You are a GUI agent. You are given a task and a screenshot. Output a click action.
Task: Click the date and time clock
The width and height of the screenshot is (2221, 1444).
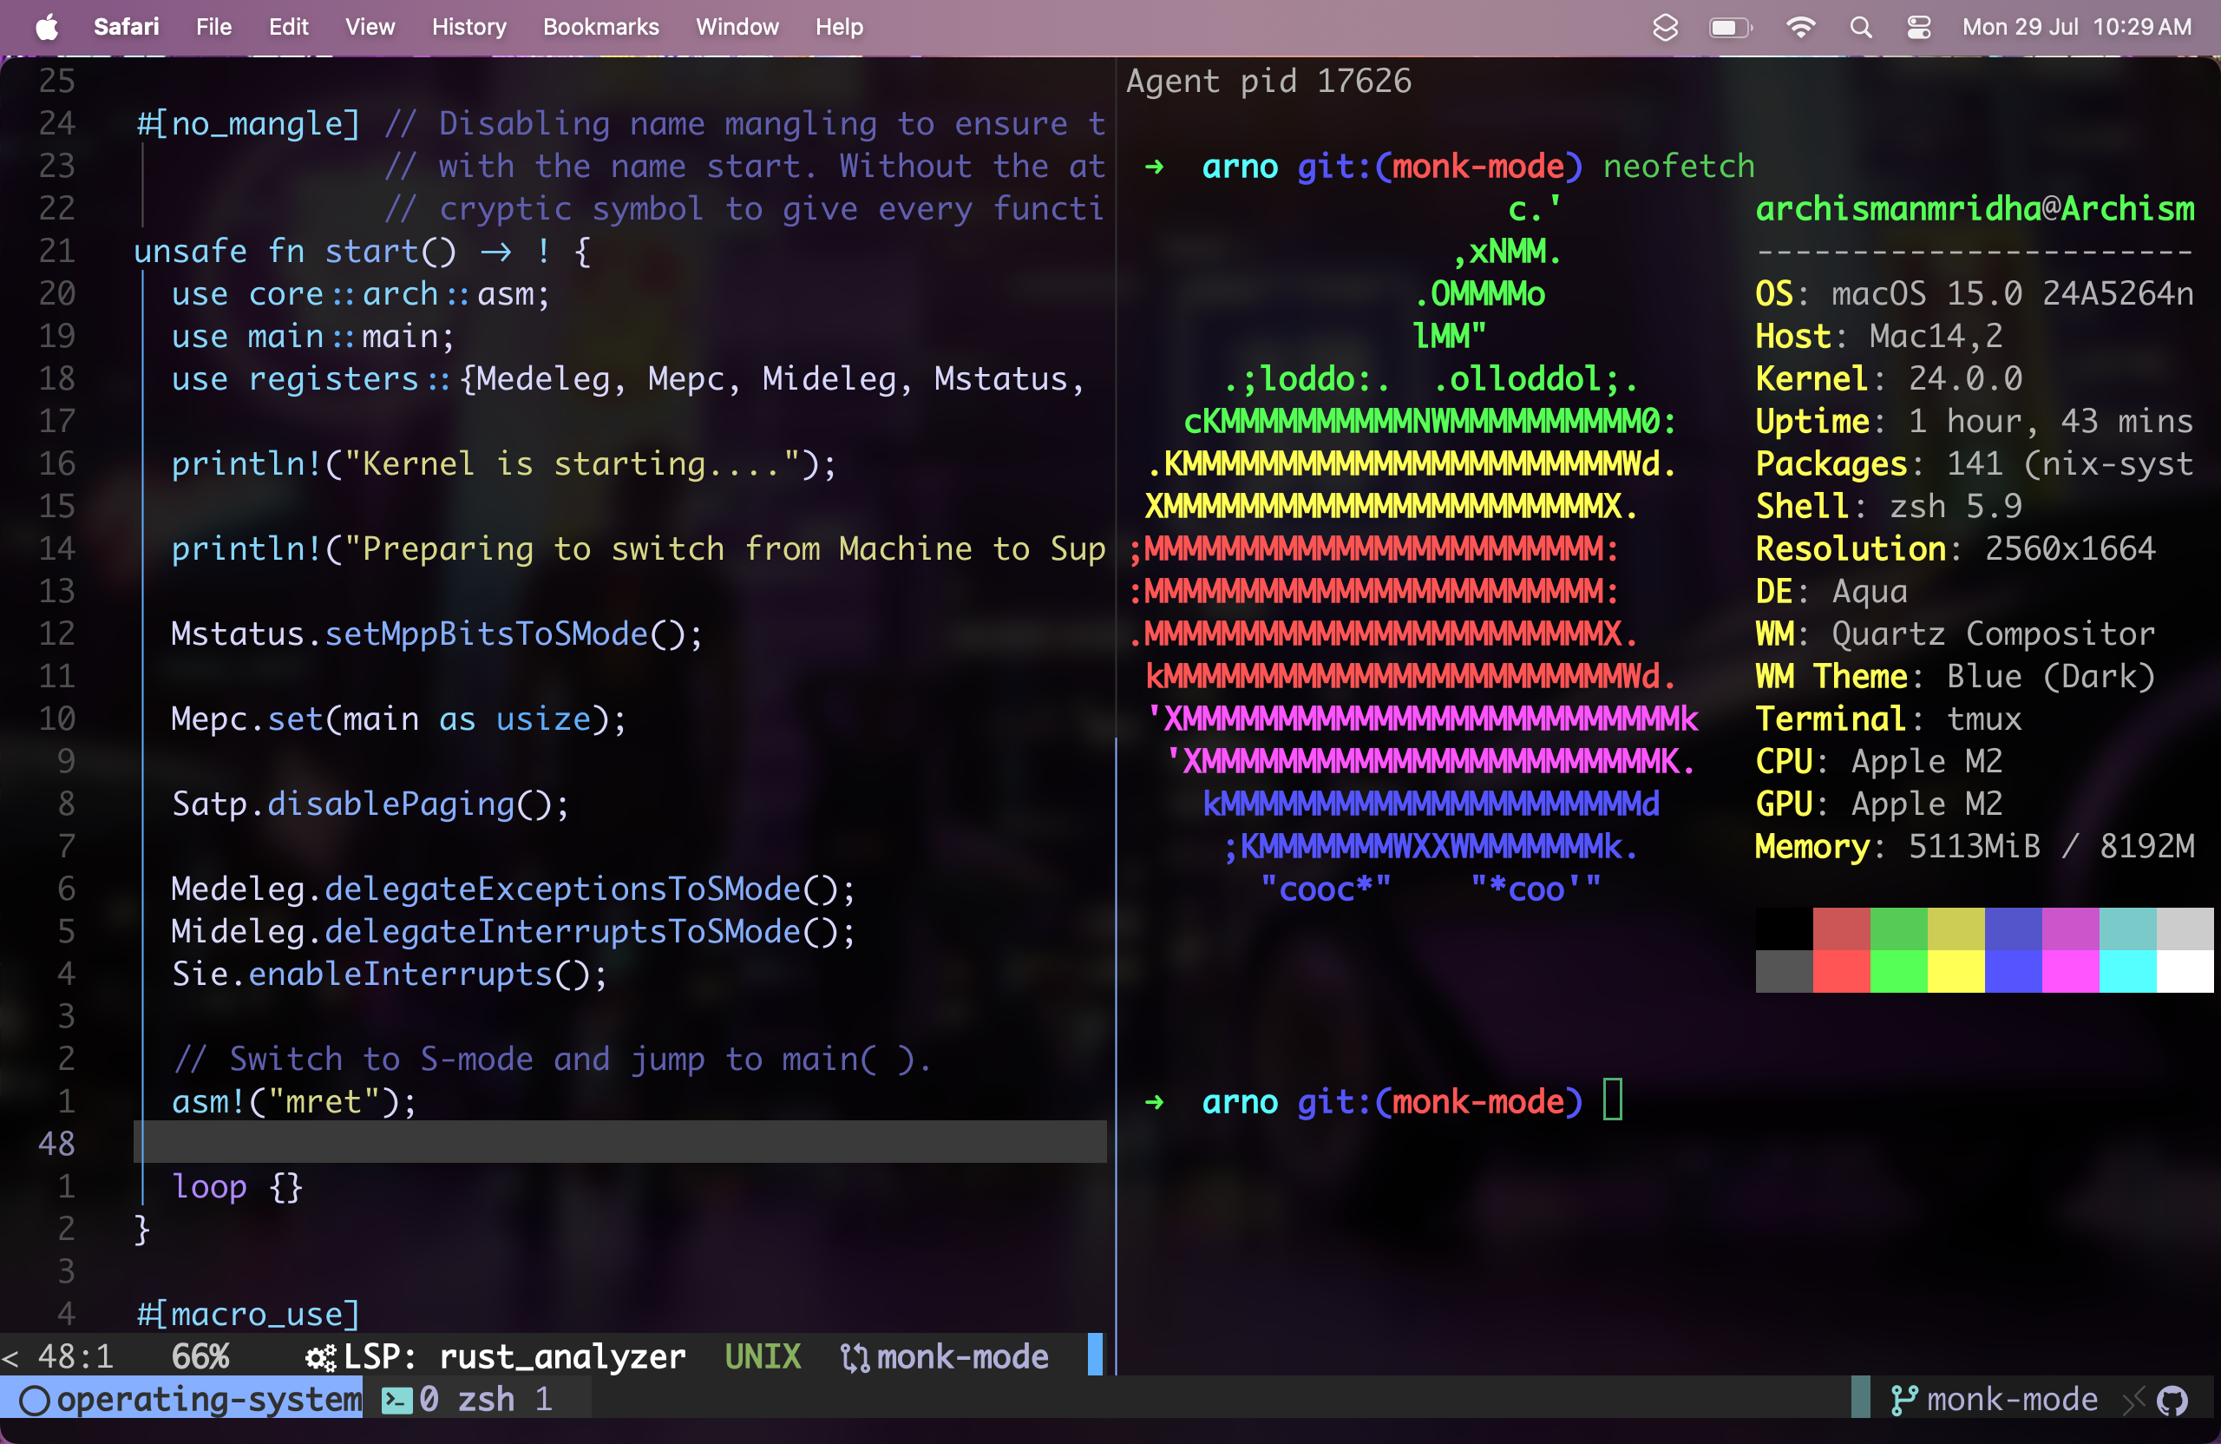tap(2076, 27)
